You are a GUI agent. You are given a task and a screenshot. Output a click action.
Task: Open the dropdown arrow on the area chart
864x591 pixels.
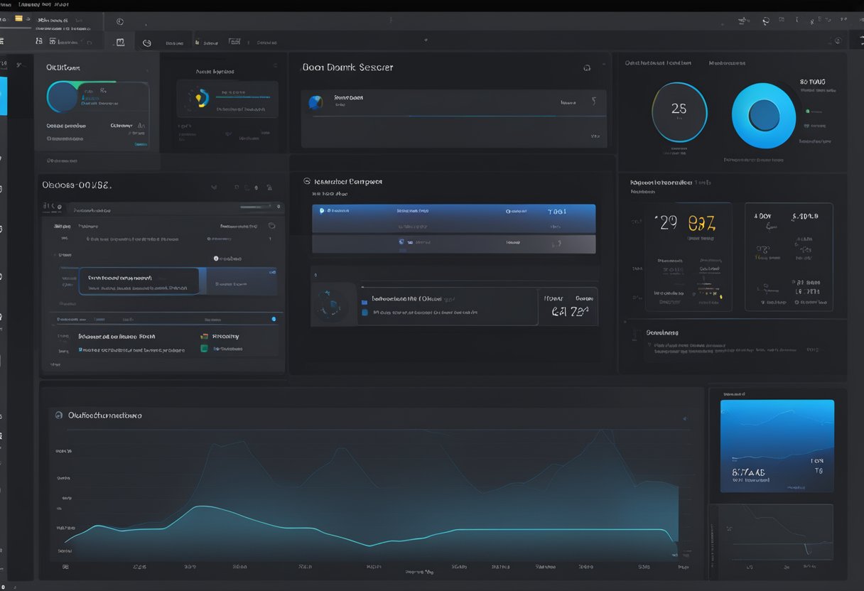tap(684, 419)
